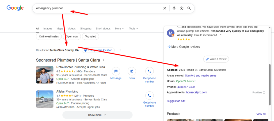The image size is (274, 121).
Task: Click the emergency plumber search field
Action: tap(96, 8)
